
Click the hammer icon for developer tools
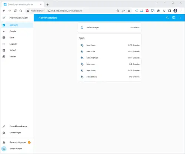(4, 126)
